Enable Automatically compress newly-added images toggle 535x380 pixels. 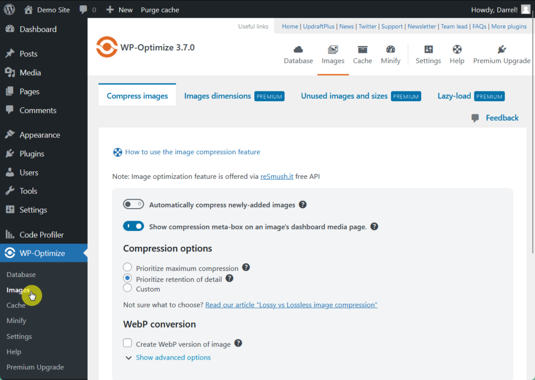coord(133,204)
